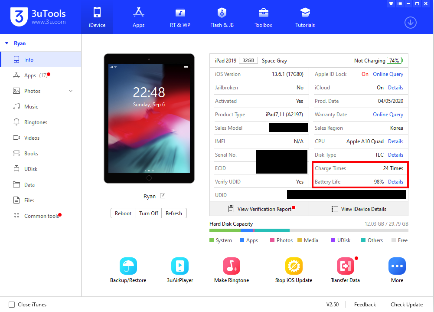The width and height of the screenshot is (434, 312).
Task: Click the iPad screen preview thumbnail
Action: click(x=149, y=118)
